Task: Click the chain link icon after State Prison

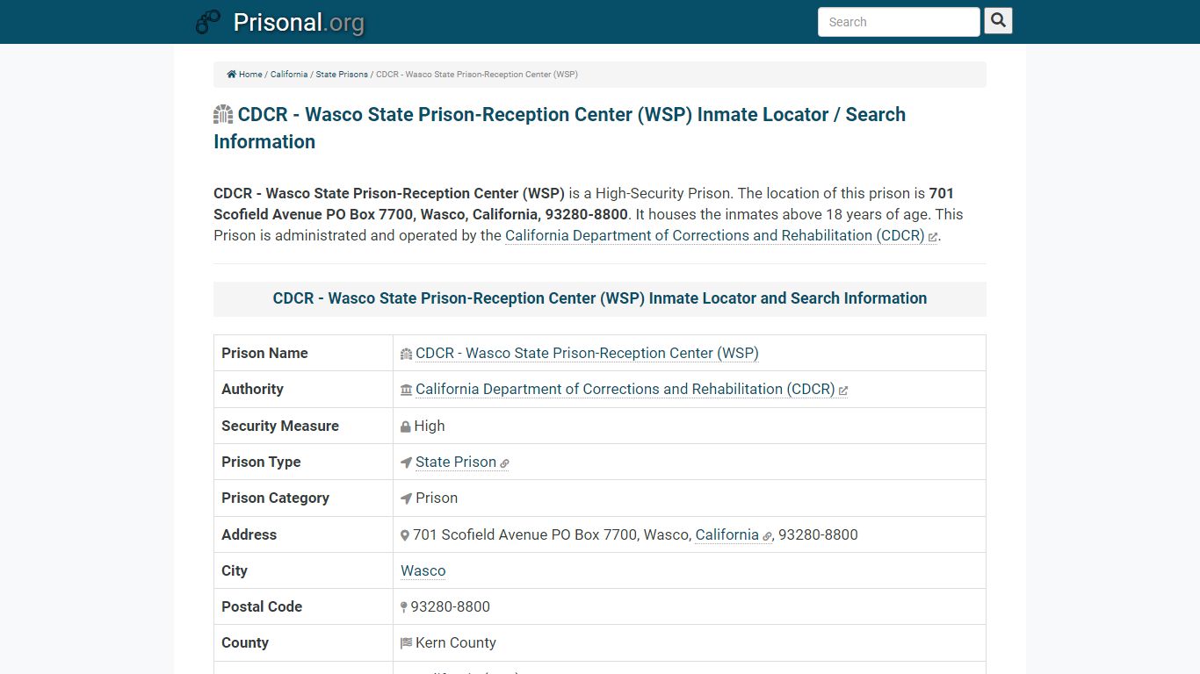Action: (x=504, y=463)
